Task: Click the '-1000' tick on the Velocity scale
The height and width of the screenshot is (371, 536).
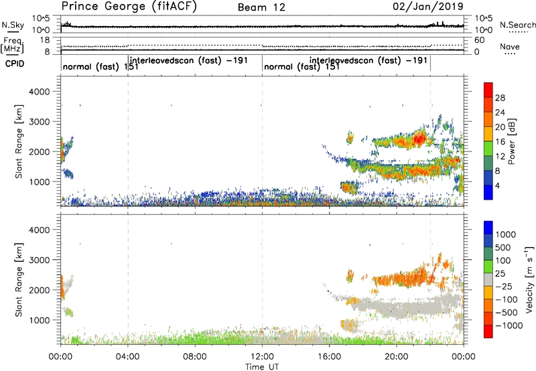Action: [509, 325]
